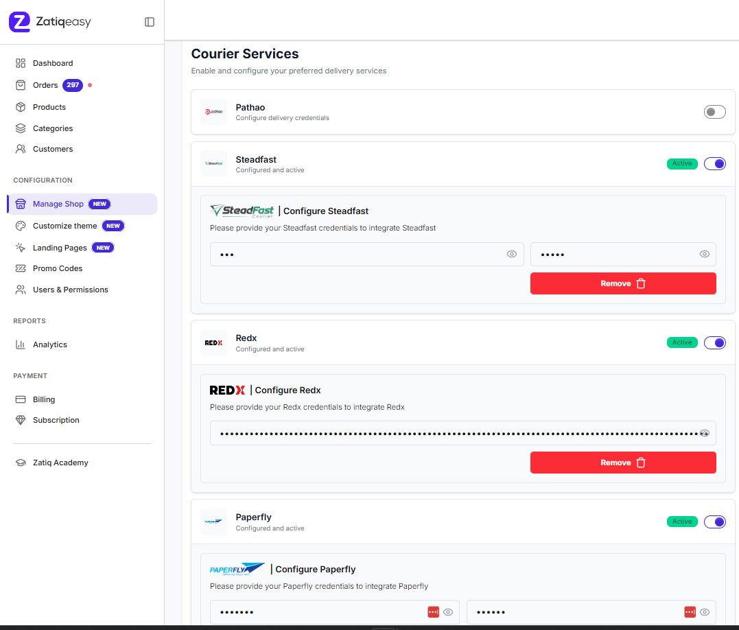This screenshot has width=739, height=630.
Task: Reveal the Steadfast API key field contents
Action: coord(511,254)
